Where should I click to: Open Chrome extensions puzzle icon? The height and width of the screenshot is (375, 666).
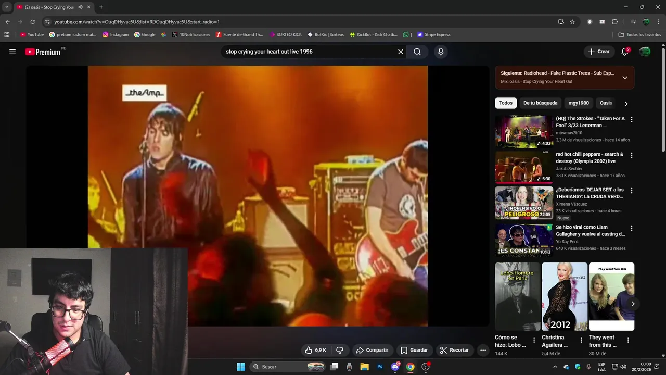[614, 22]
